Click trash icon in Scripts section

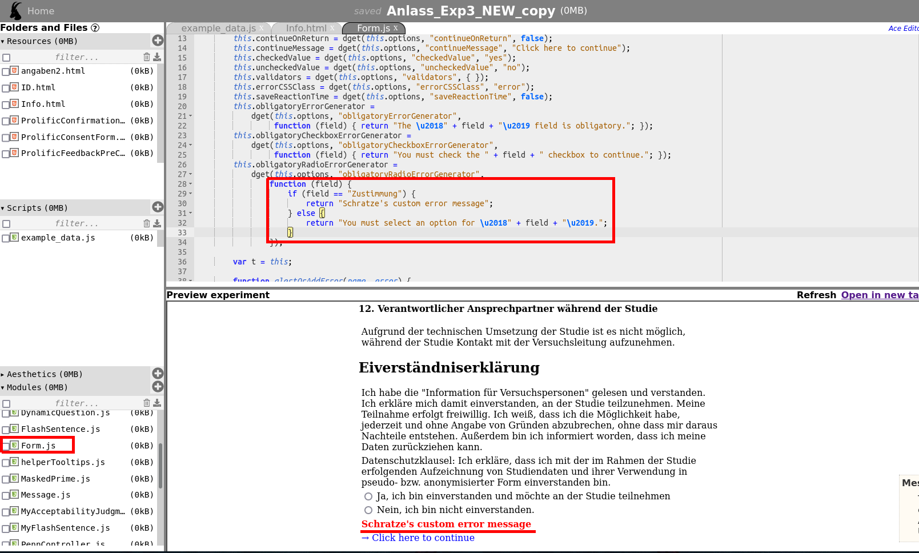click(147, 223)
